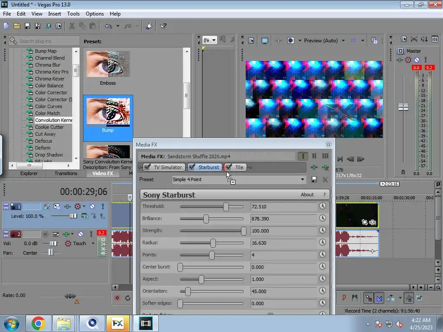Open Preview on external monitor icon

pyautogui.click(x=265, y=41)
